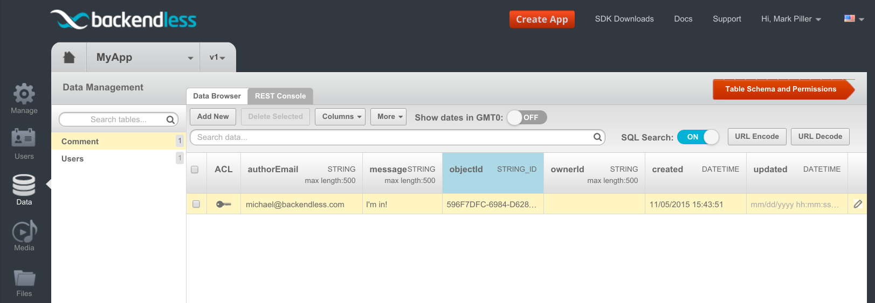Viewport: 875px width, 303px height.
Task: Click the created column header
Action: [x=695, y=173]
